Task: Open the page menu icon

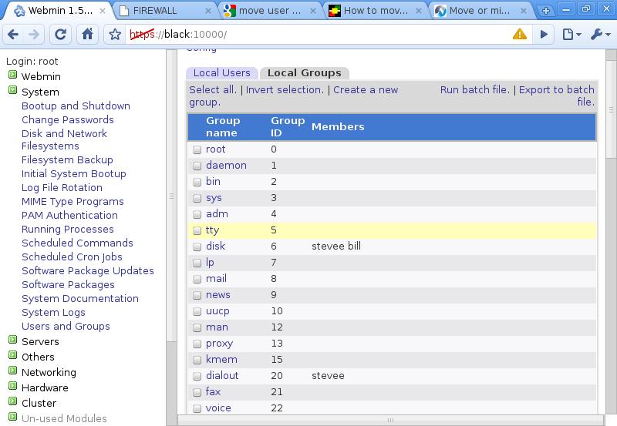Action: pyautogui.click(x=571, y=35)
